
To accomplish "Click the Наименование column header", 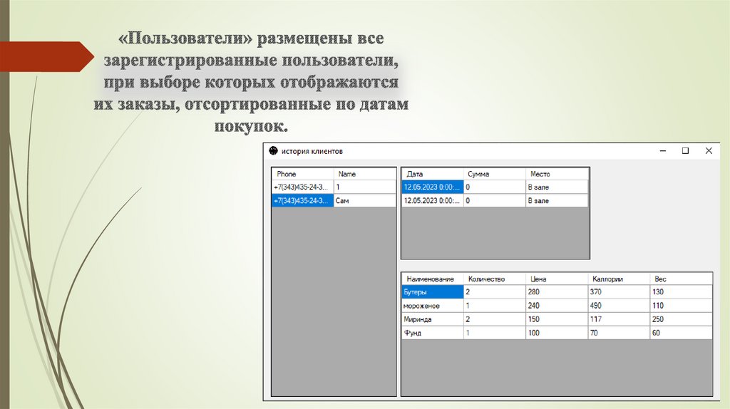I will (433, 279).
